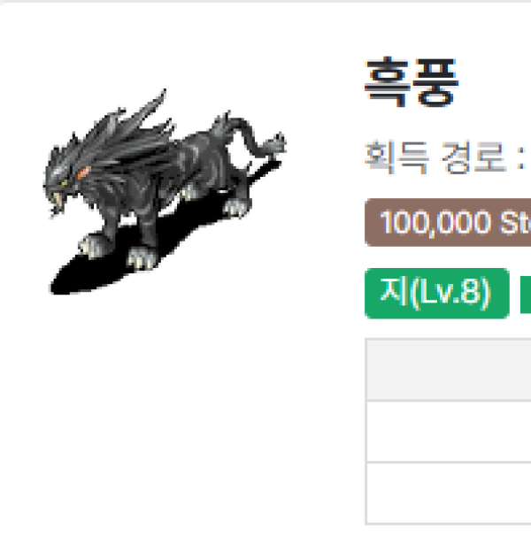
Task: Click the curled tail tip of the beast
Action: tap(276, 143)
